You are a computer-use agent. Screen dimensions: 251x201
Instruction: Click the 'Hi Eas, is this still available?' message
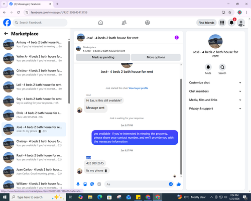104,100
